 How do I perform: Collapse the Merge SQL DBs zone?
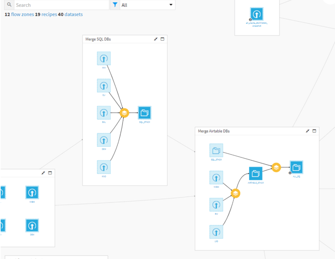coord(156,39)
